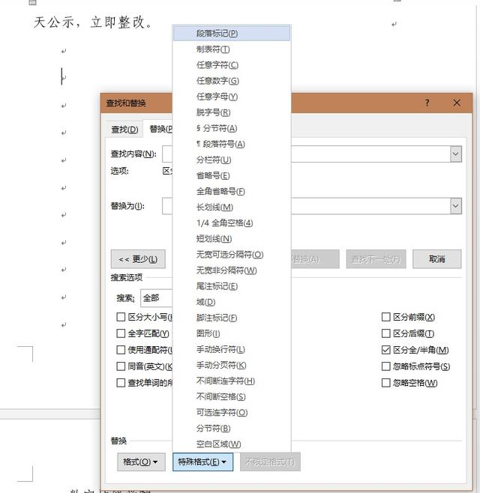Screen dimensions: 480x493
Task: Uncheck 区分全/半角(M) checkbox
Action: tap(386, 350)
